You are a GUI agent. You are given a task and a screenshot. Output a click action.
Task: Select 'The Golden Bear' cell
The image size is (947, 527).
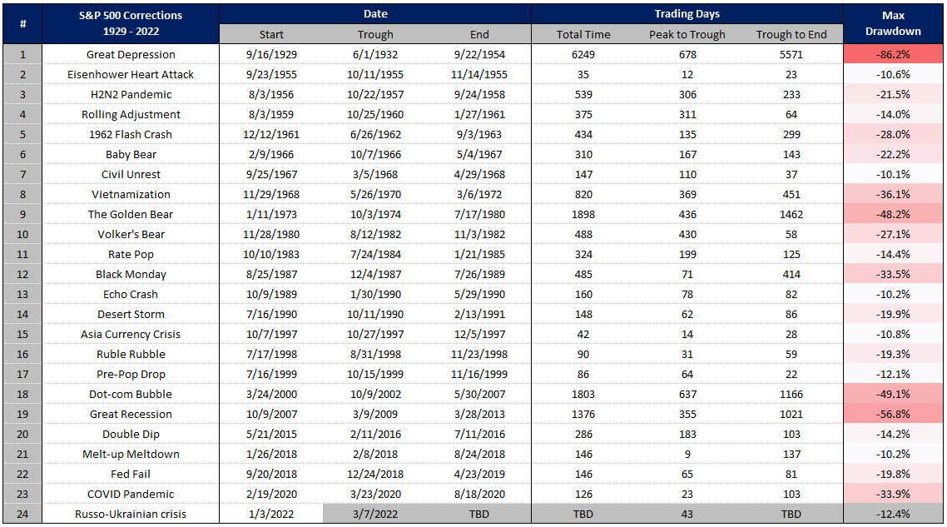131,214
